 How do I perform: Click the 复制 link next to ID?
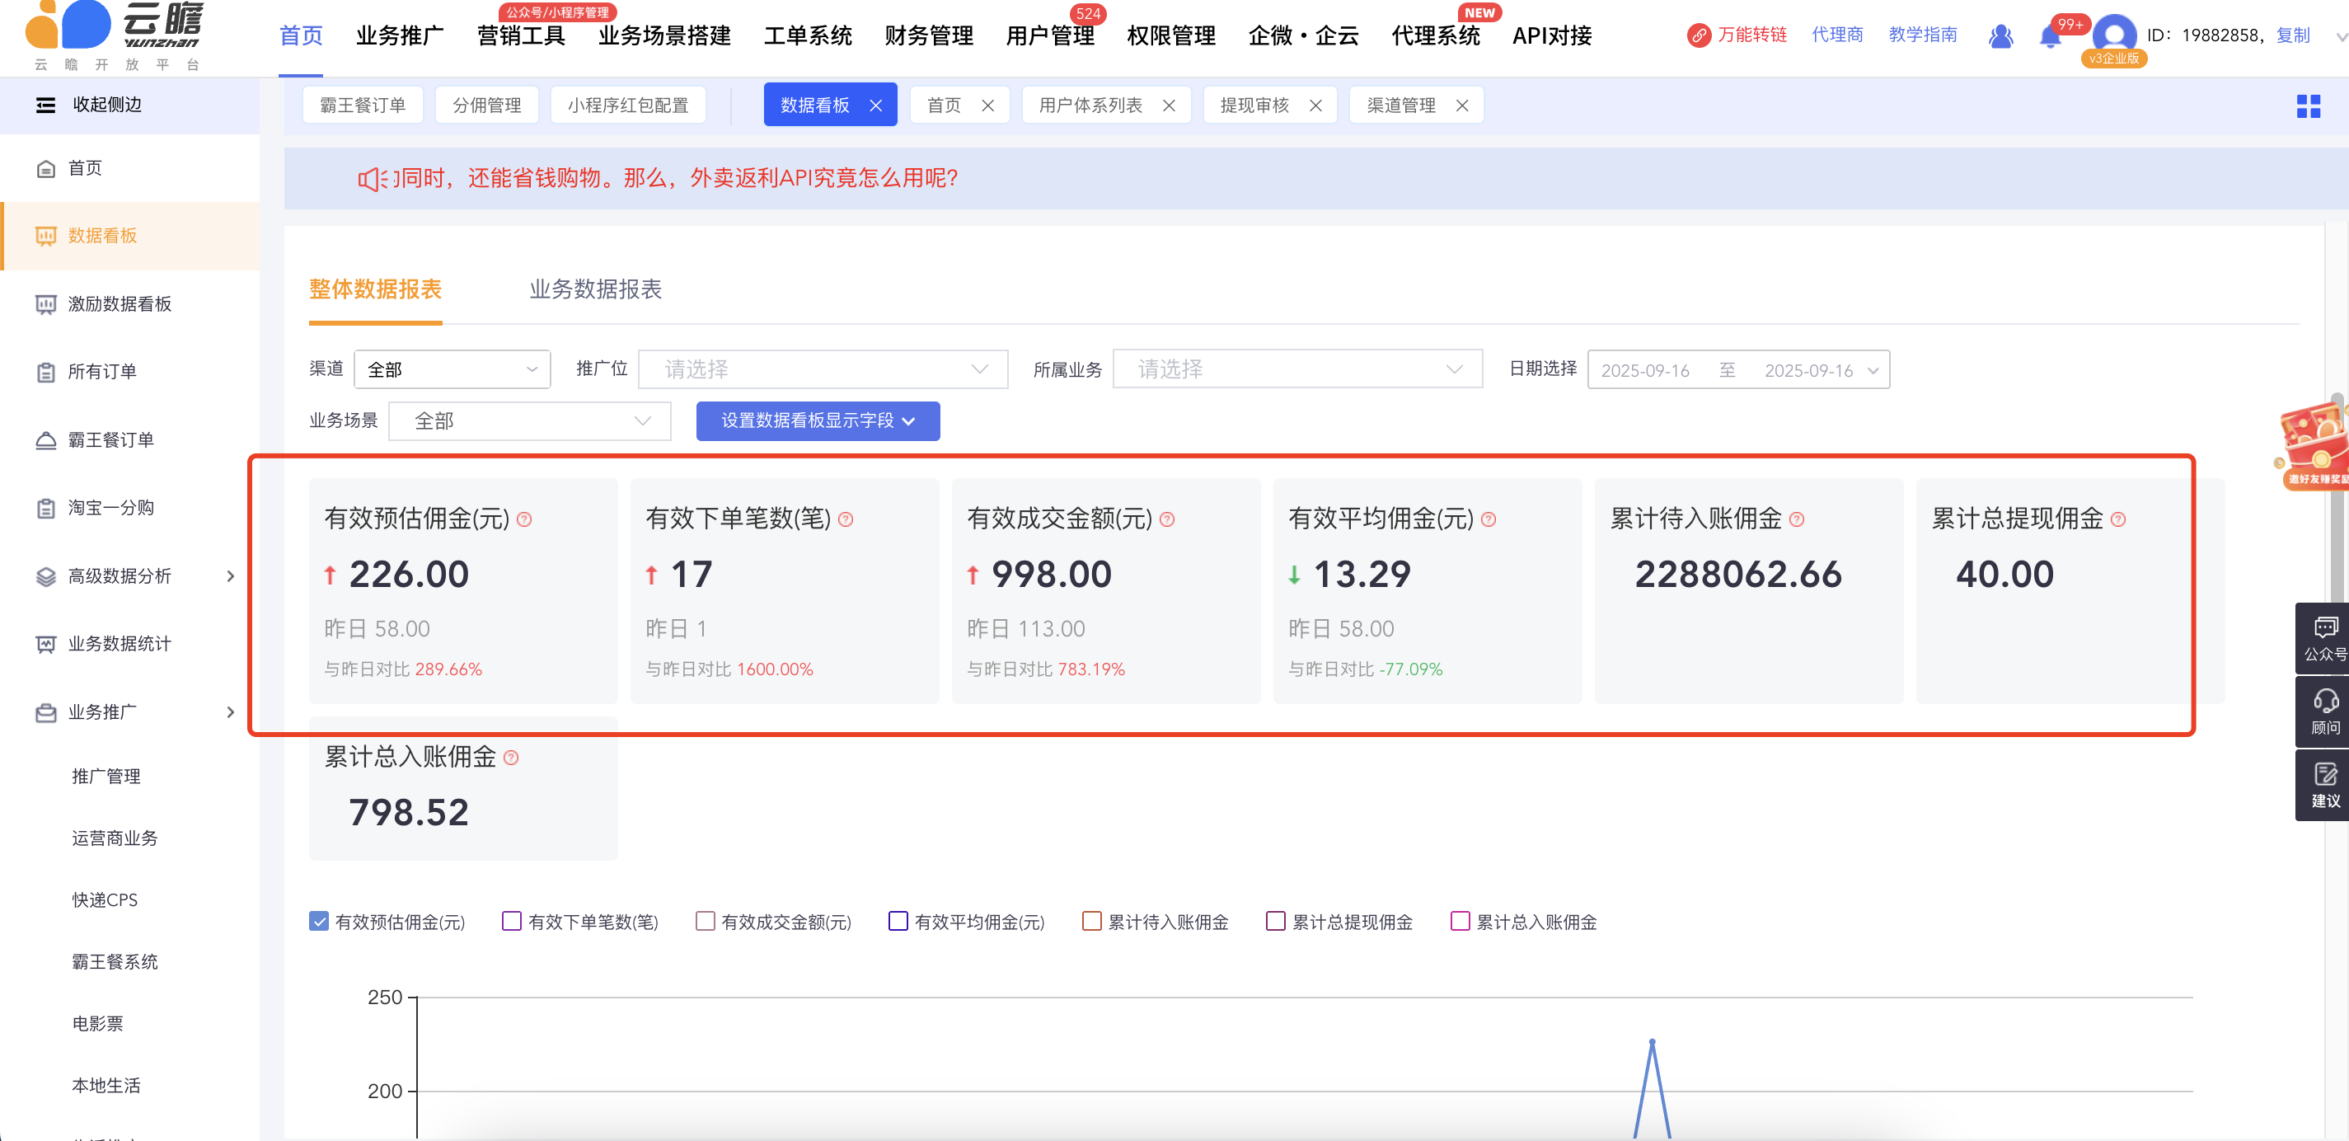(x=2292, y=35)
